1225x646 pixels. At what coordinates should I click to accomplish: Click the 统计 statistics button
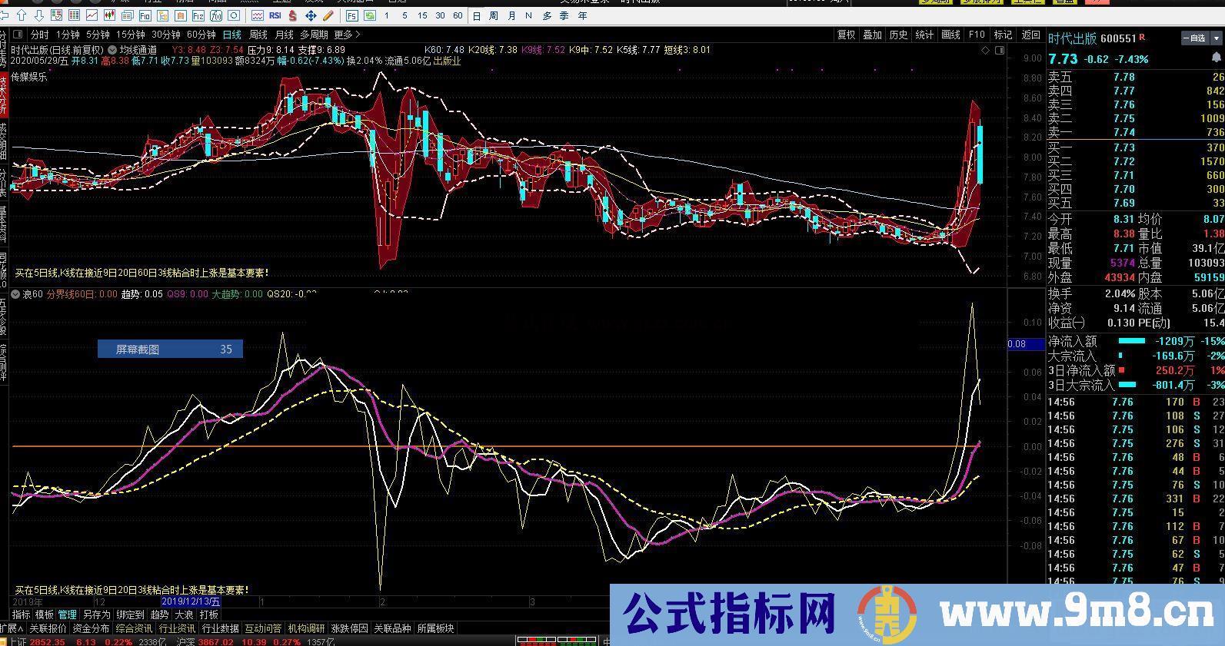(x=924, y=35)
